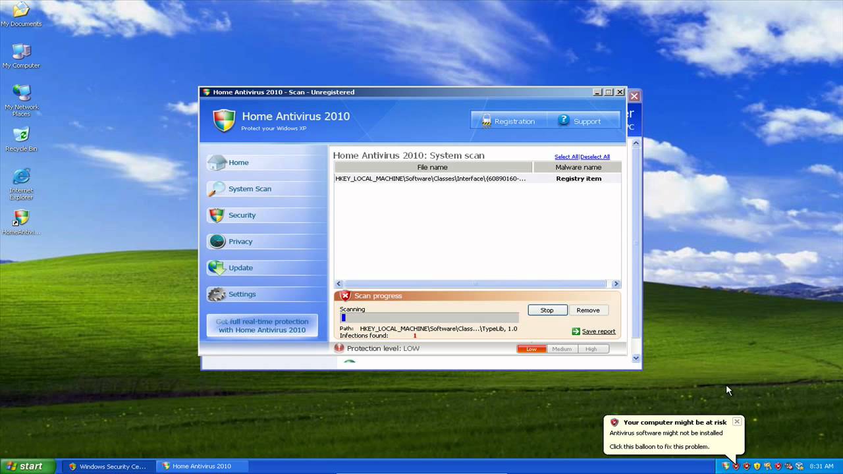Image resolution: width=843 pixels, height=474 pixels.
Task: Click the taskbar clock showing 8:31 AM
Action: pos(821,466)
